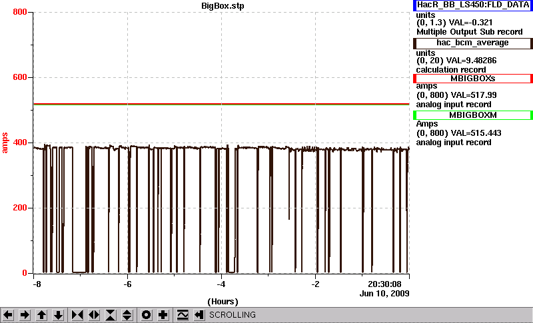Click the vertical 'amps' axis label
533x323 pixels.
[x=5, y=143]
